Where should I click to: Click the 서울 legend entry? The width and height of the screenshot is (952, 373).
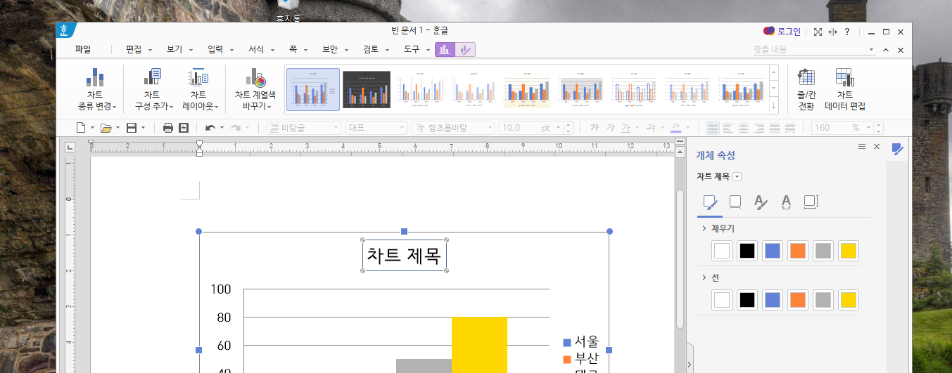pos(580,342)
